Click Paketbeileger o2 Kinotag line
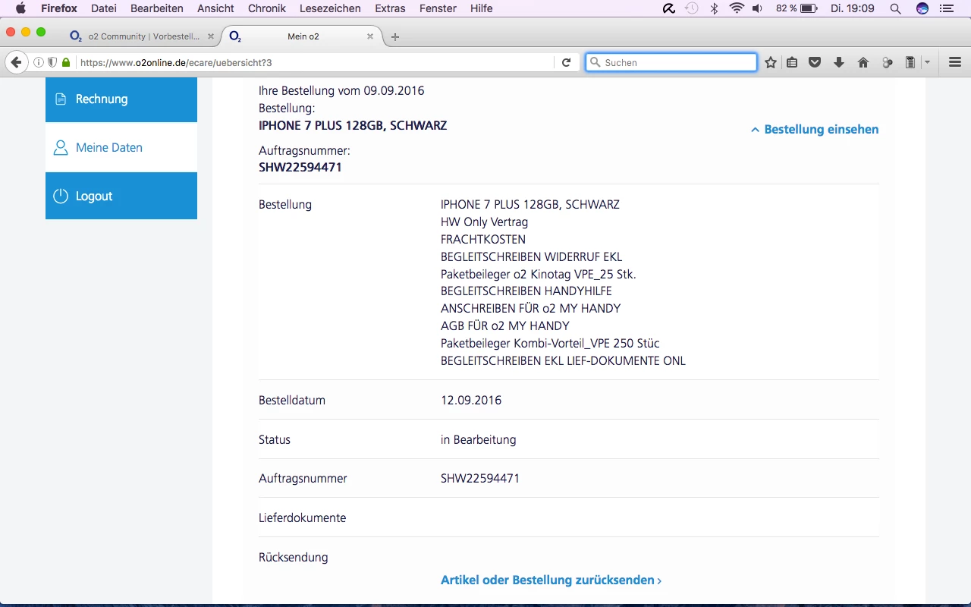This screenshot has height=607, width=971. (x=539, y=274)
